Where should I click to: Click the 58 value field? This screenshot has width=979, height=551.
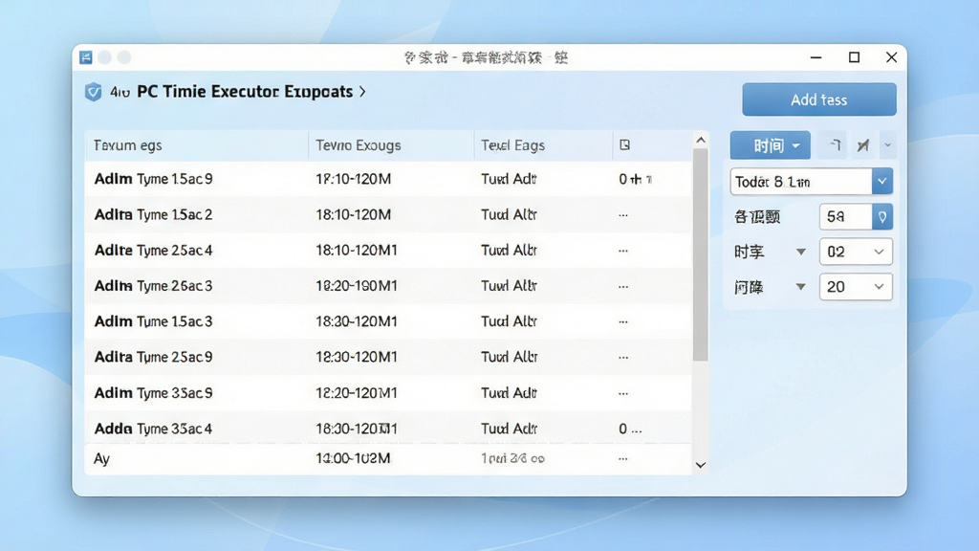845,217
